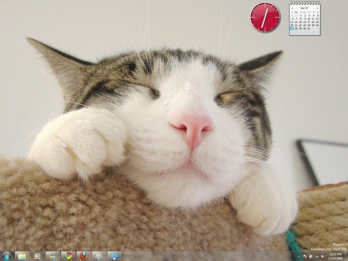Screen dimensions: 348x261
Task: Open Windows Explorer from the taskbar
Action: coord(22,256)
